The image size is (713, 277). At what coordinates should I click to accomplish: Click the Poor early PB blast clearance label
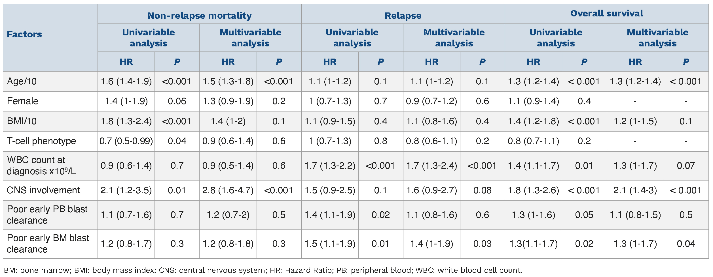pyautogui.click(x=47, y=215)
